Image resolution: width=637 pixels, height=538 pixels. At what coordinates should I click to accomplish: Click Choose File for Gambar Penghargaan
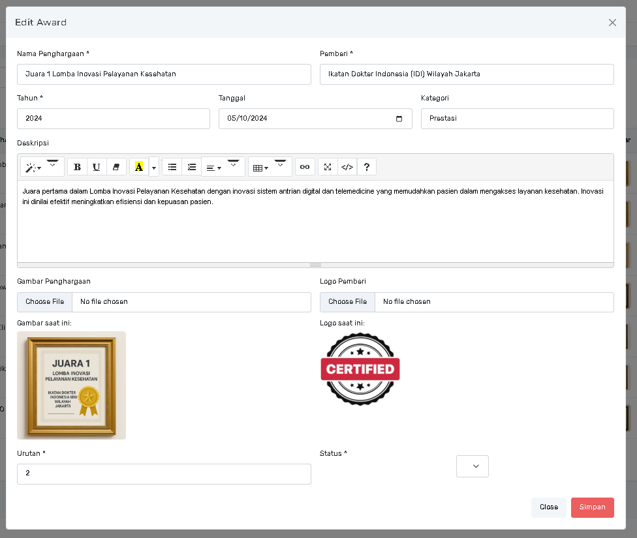pyautogui.click(x=44, y=302)
